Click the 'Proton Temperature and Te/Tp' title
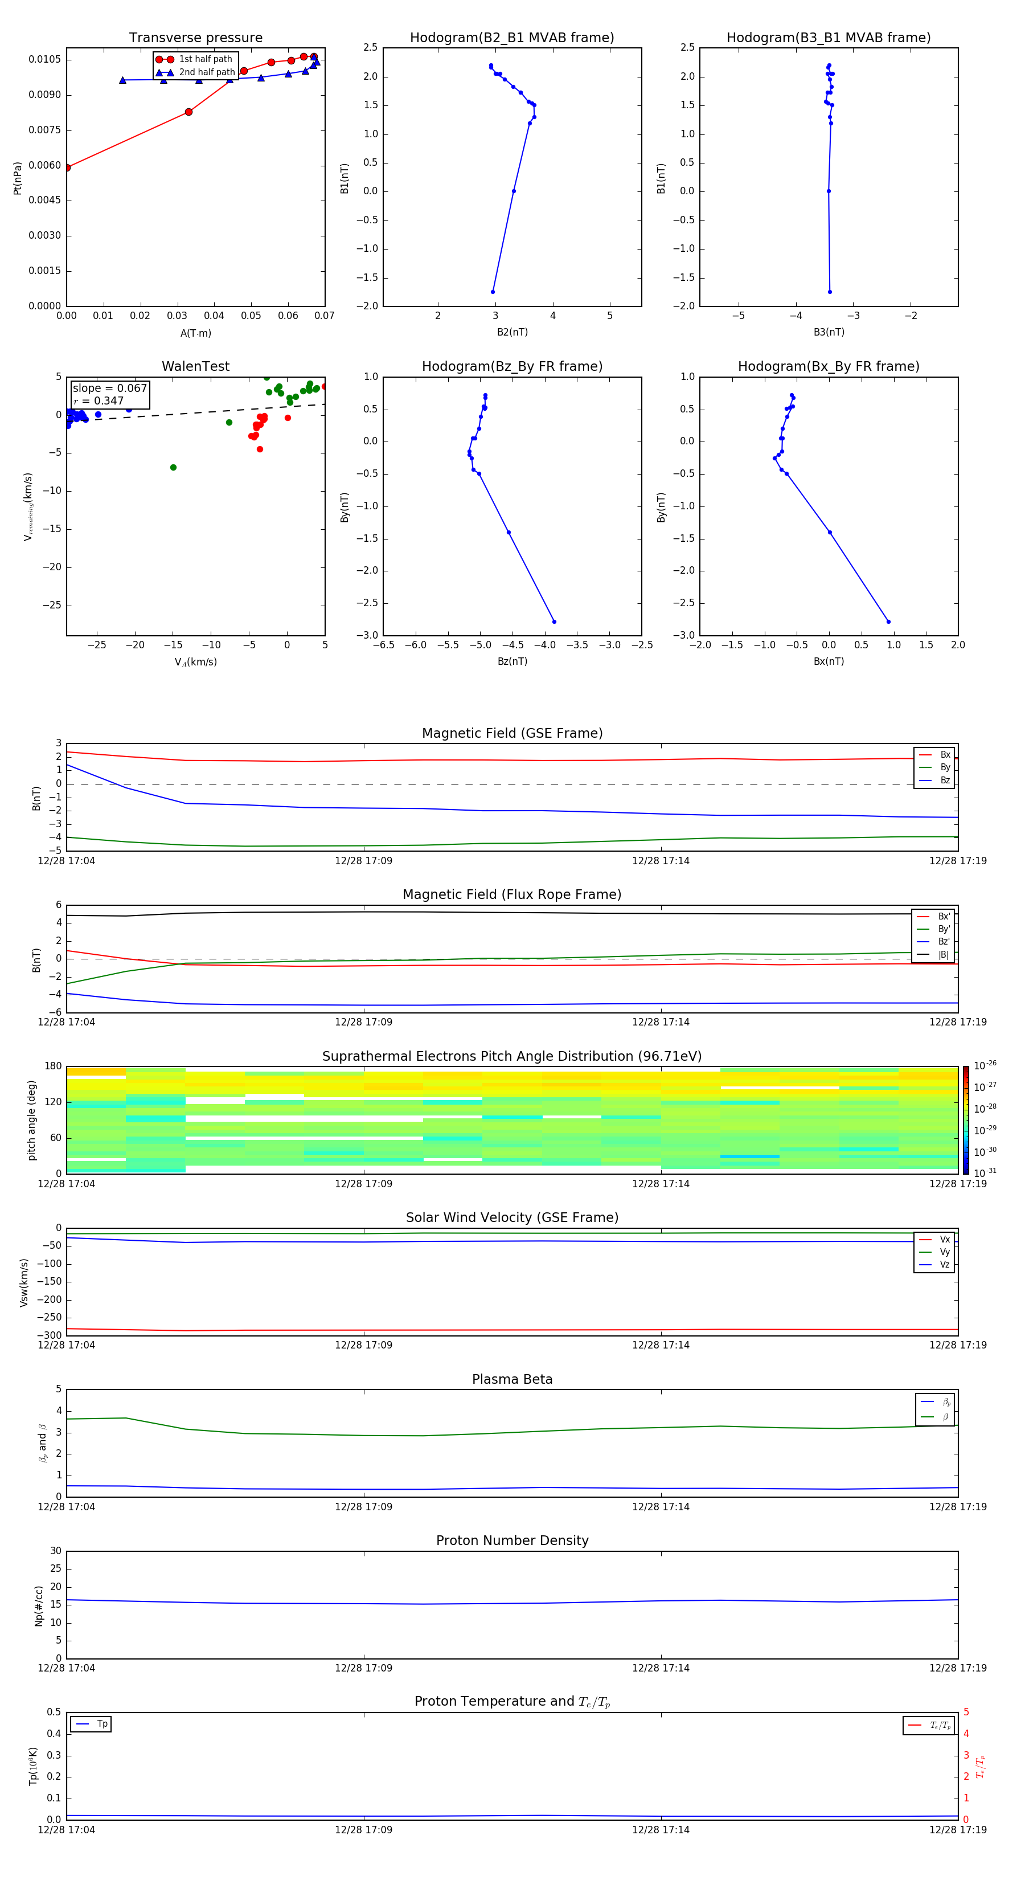This screenshot has height=1880, width=1025. point(512,1701)
